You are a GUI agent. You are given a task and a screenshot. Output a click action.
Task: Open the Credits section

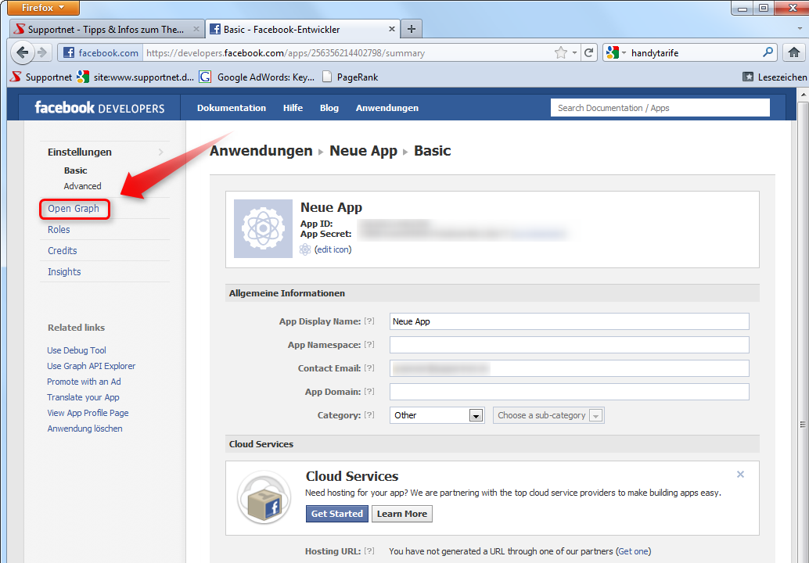pos(63,250)
